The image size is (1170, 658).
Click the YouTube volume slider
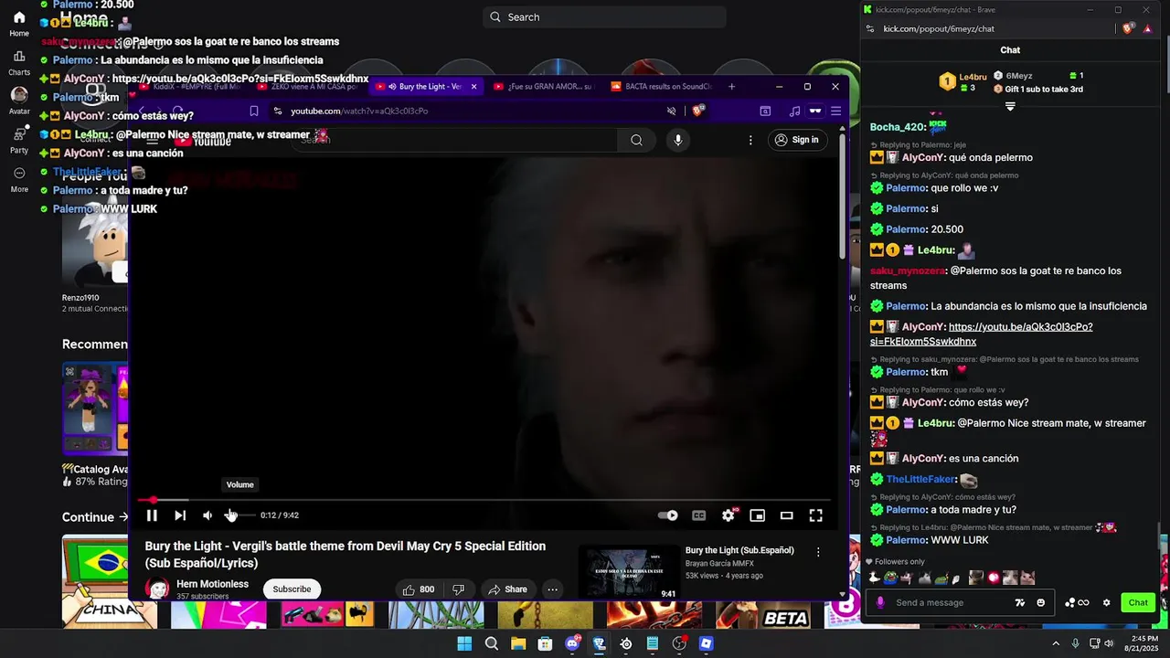coord(239,515)
